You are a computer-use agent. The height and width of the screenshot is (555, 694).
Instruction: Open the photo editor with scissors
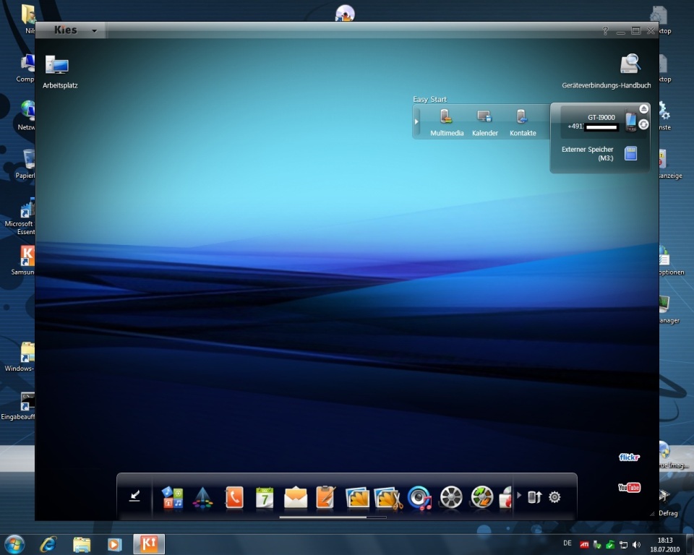pos(388,498)
